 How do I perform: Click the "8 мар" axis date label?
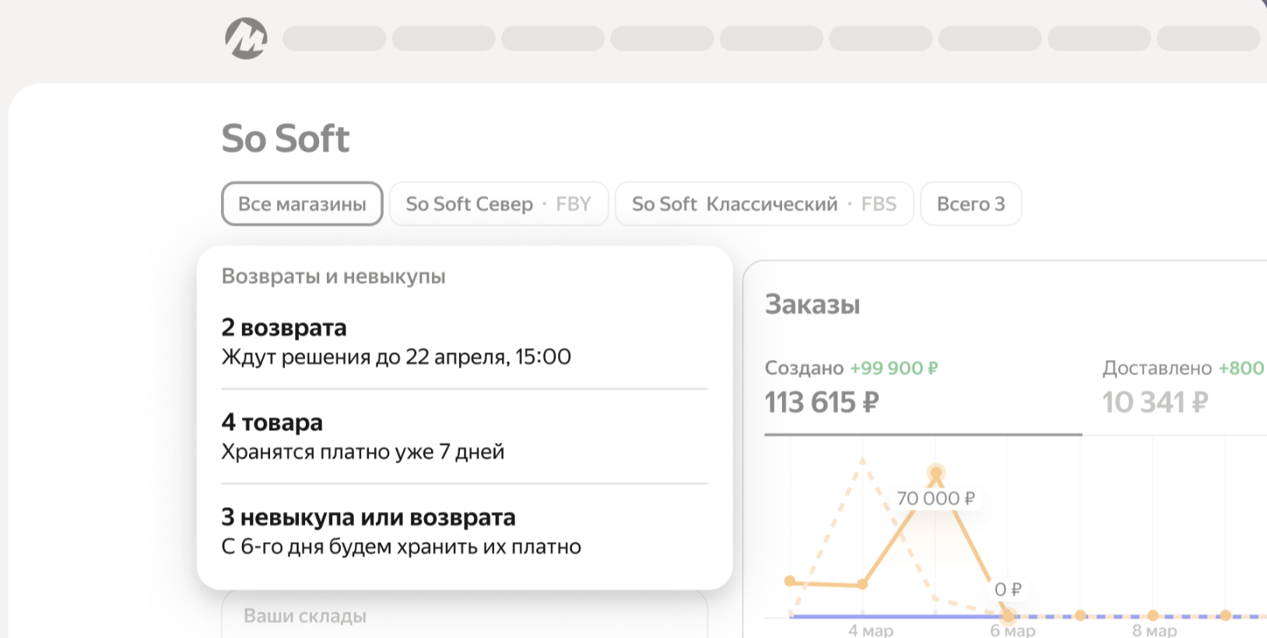pyautogui.click(x=1153, y=629)
